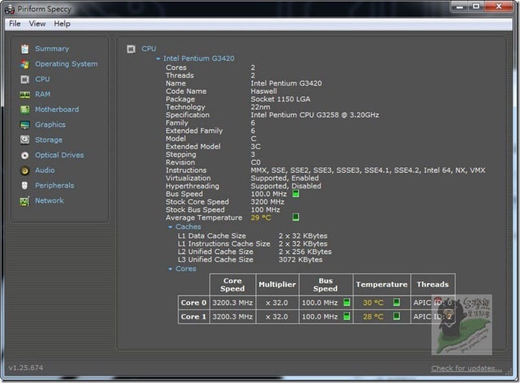Click Virtualization value Supported, Enabled

click(x=285, y=178)
